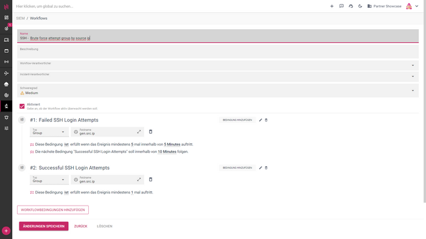Open the gear settings icon in the sidebar
426x239 pixels.
pyautogui.click(x=6, y=117)
